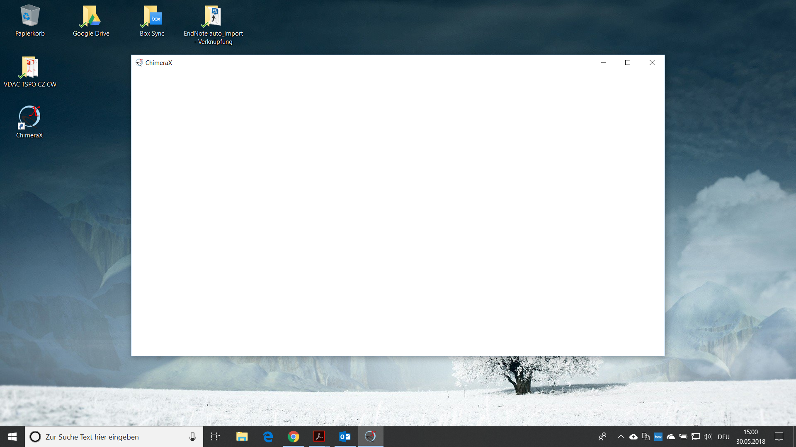Toggle Task View on the taskbar
Image resolution: width=796 pixels, height=447 pixels.
pyautogui.click(x=216, y=437)
